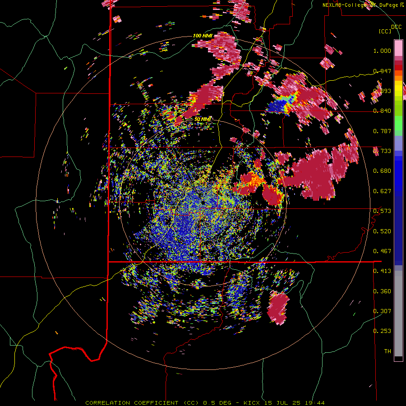The width and height of the screenshot is (406, 406).
Task: Click the "KICX" radar station identifier
Action: (253, 403)
